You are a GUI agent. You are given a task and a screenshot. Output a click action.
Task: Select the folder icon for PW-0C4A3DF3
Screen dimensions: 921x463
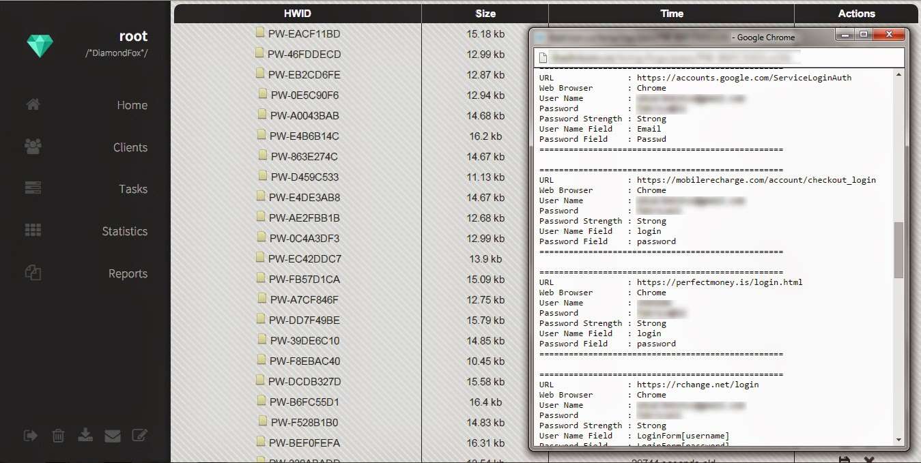click(261, 237)
